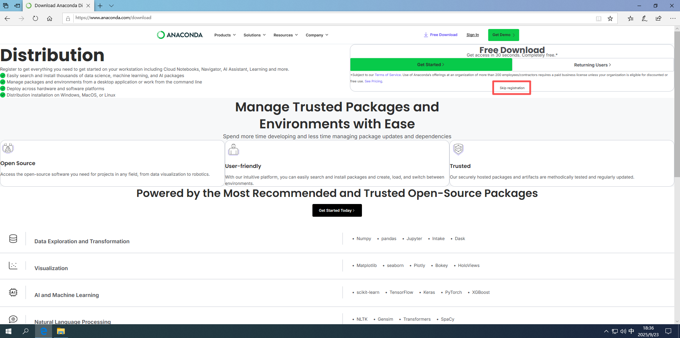The image size is (680, 338).
Task: Expand the Resources menu
Action: [x=285, y=35]
